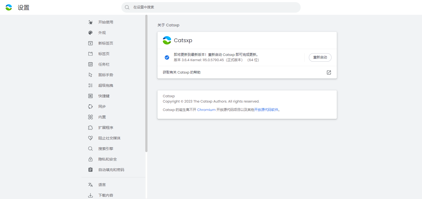Open 获取有关 Catsxp 的帮助 link row

point(247,72)
